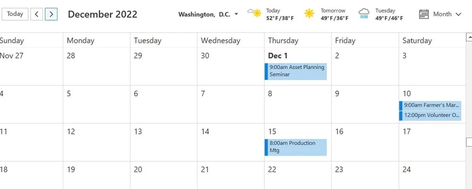The height and width of the screenshot is (189, 472).
Task: Open the 12:00pm Volunteer event
Action: click(x=430, y=115)
